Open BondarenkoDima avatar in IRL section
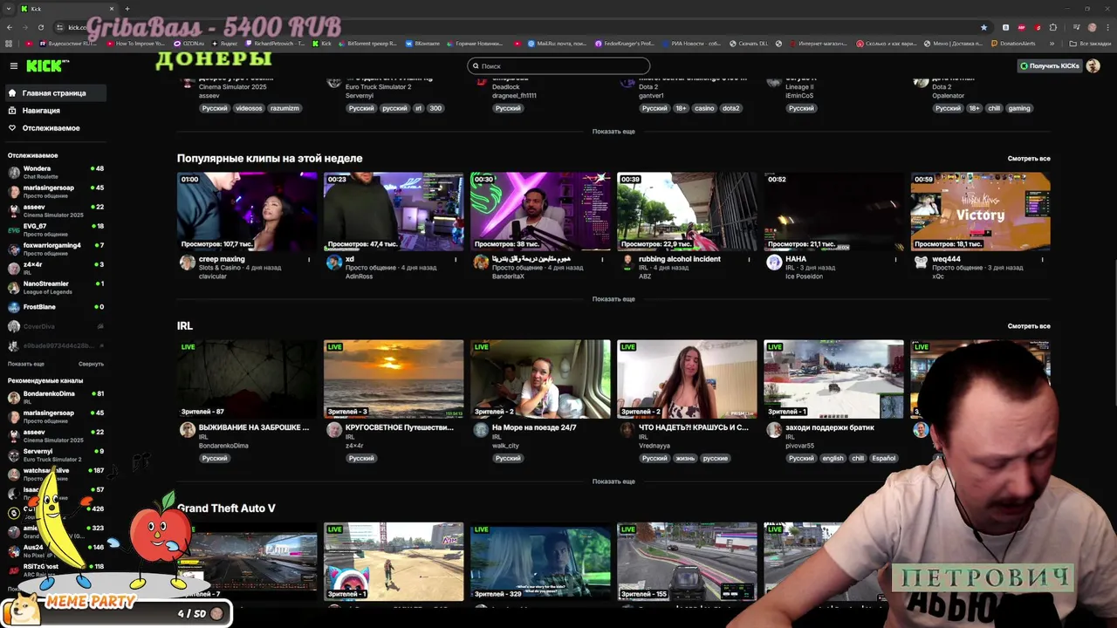Image resolution: width=1117 pixels, height=628 pixels. point(187,430)
